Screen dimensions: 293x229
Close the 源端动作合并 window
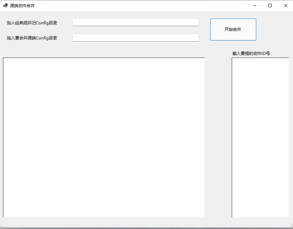pos(285,5)
